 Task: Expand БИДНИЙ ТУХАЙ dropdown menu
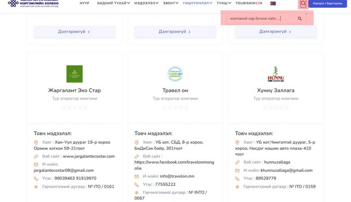[x=113, y=3]
